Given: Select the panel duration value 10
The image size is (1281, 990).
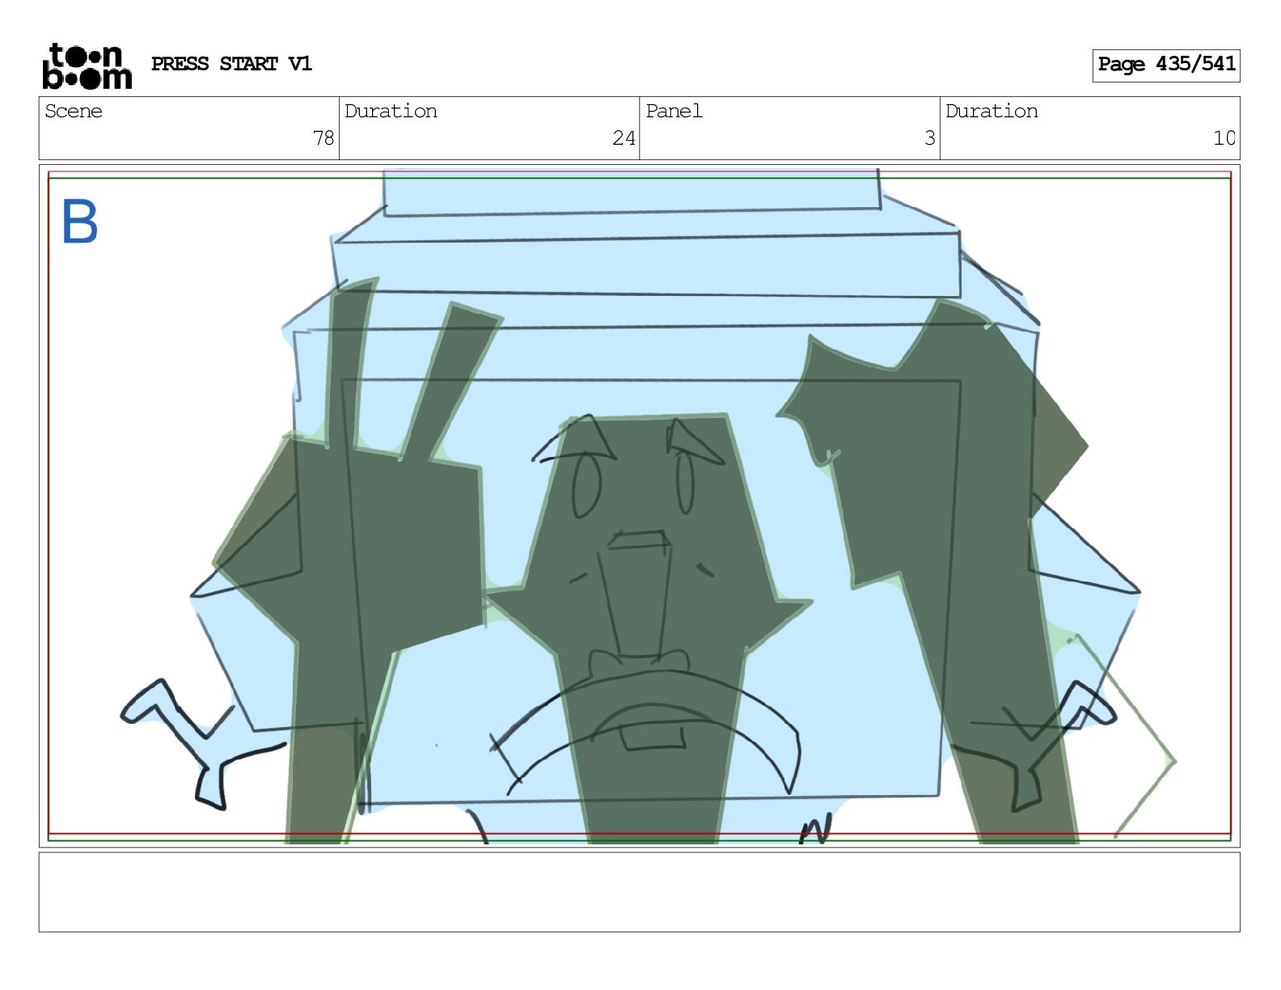Looking at the screenshot, I should [1224, 138].
